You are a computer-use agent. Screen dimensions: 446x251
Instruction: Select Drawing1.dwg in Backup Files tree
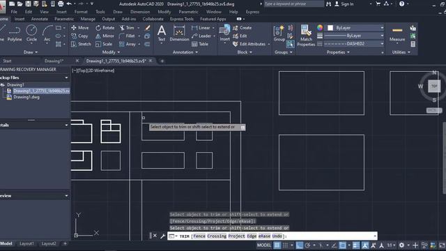(x=26, y=97)
